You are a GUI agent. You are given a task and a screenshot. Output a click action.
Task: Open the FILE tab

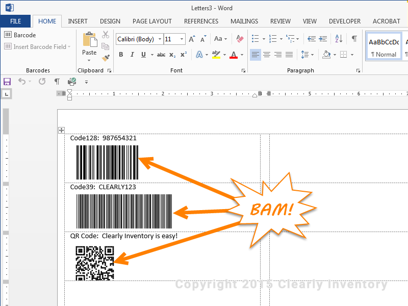pyautogui.click(x=15, y=21)
